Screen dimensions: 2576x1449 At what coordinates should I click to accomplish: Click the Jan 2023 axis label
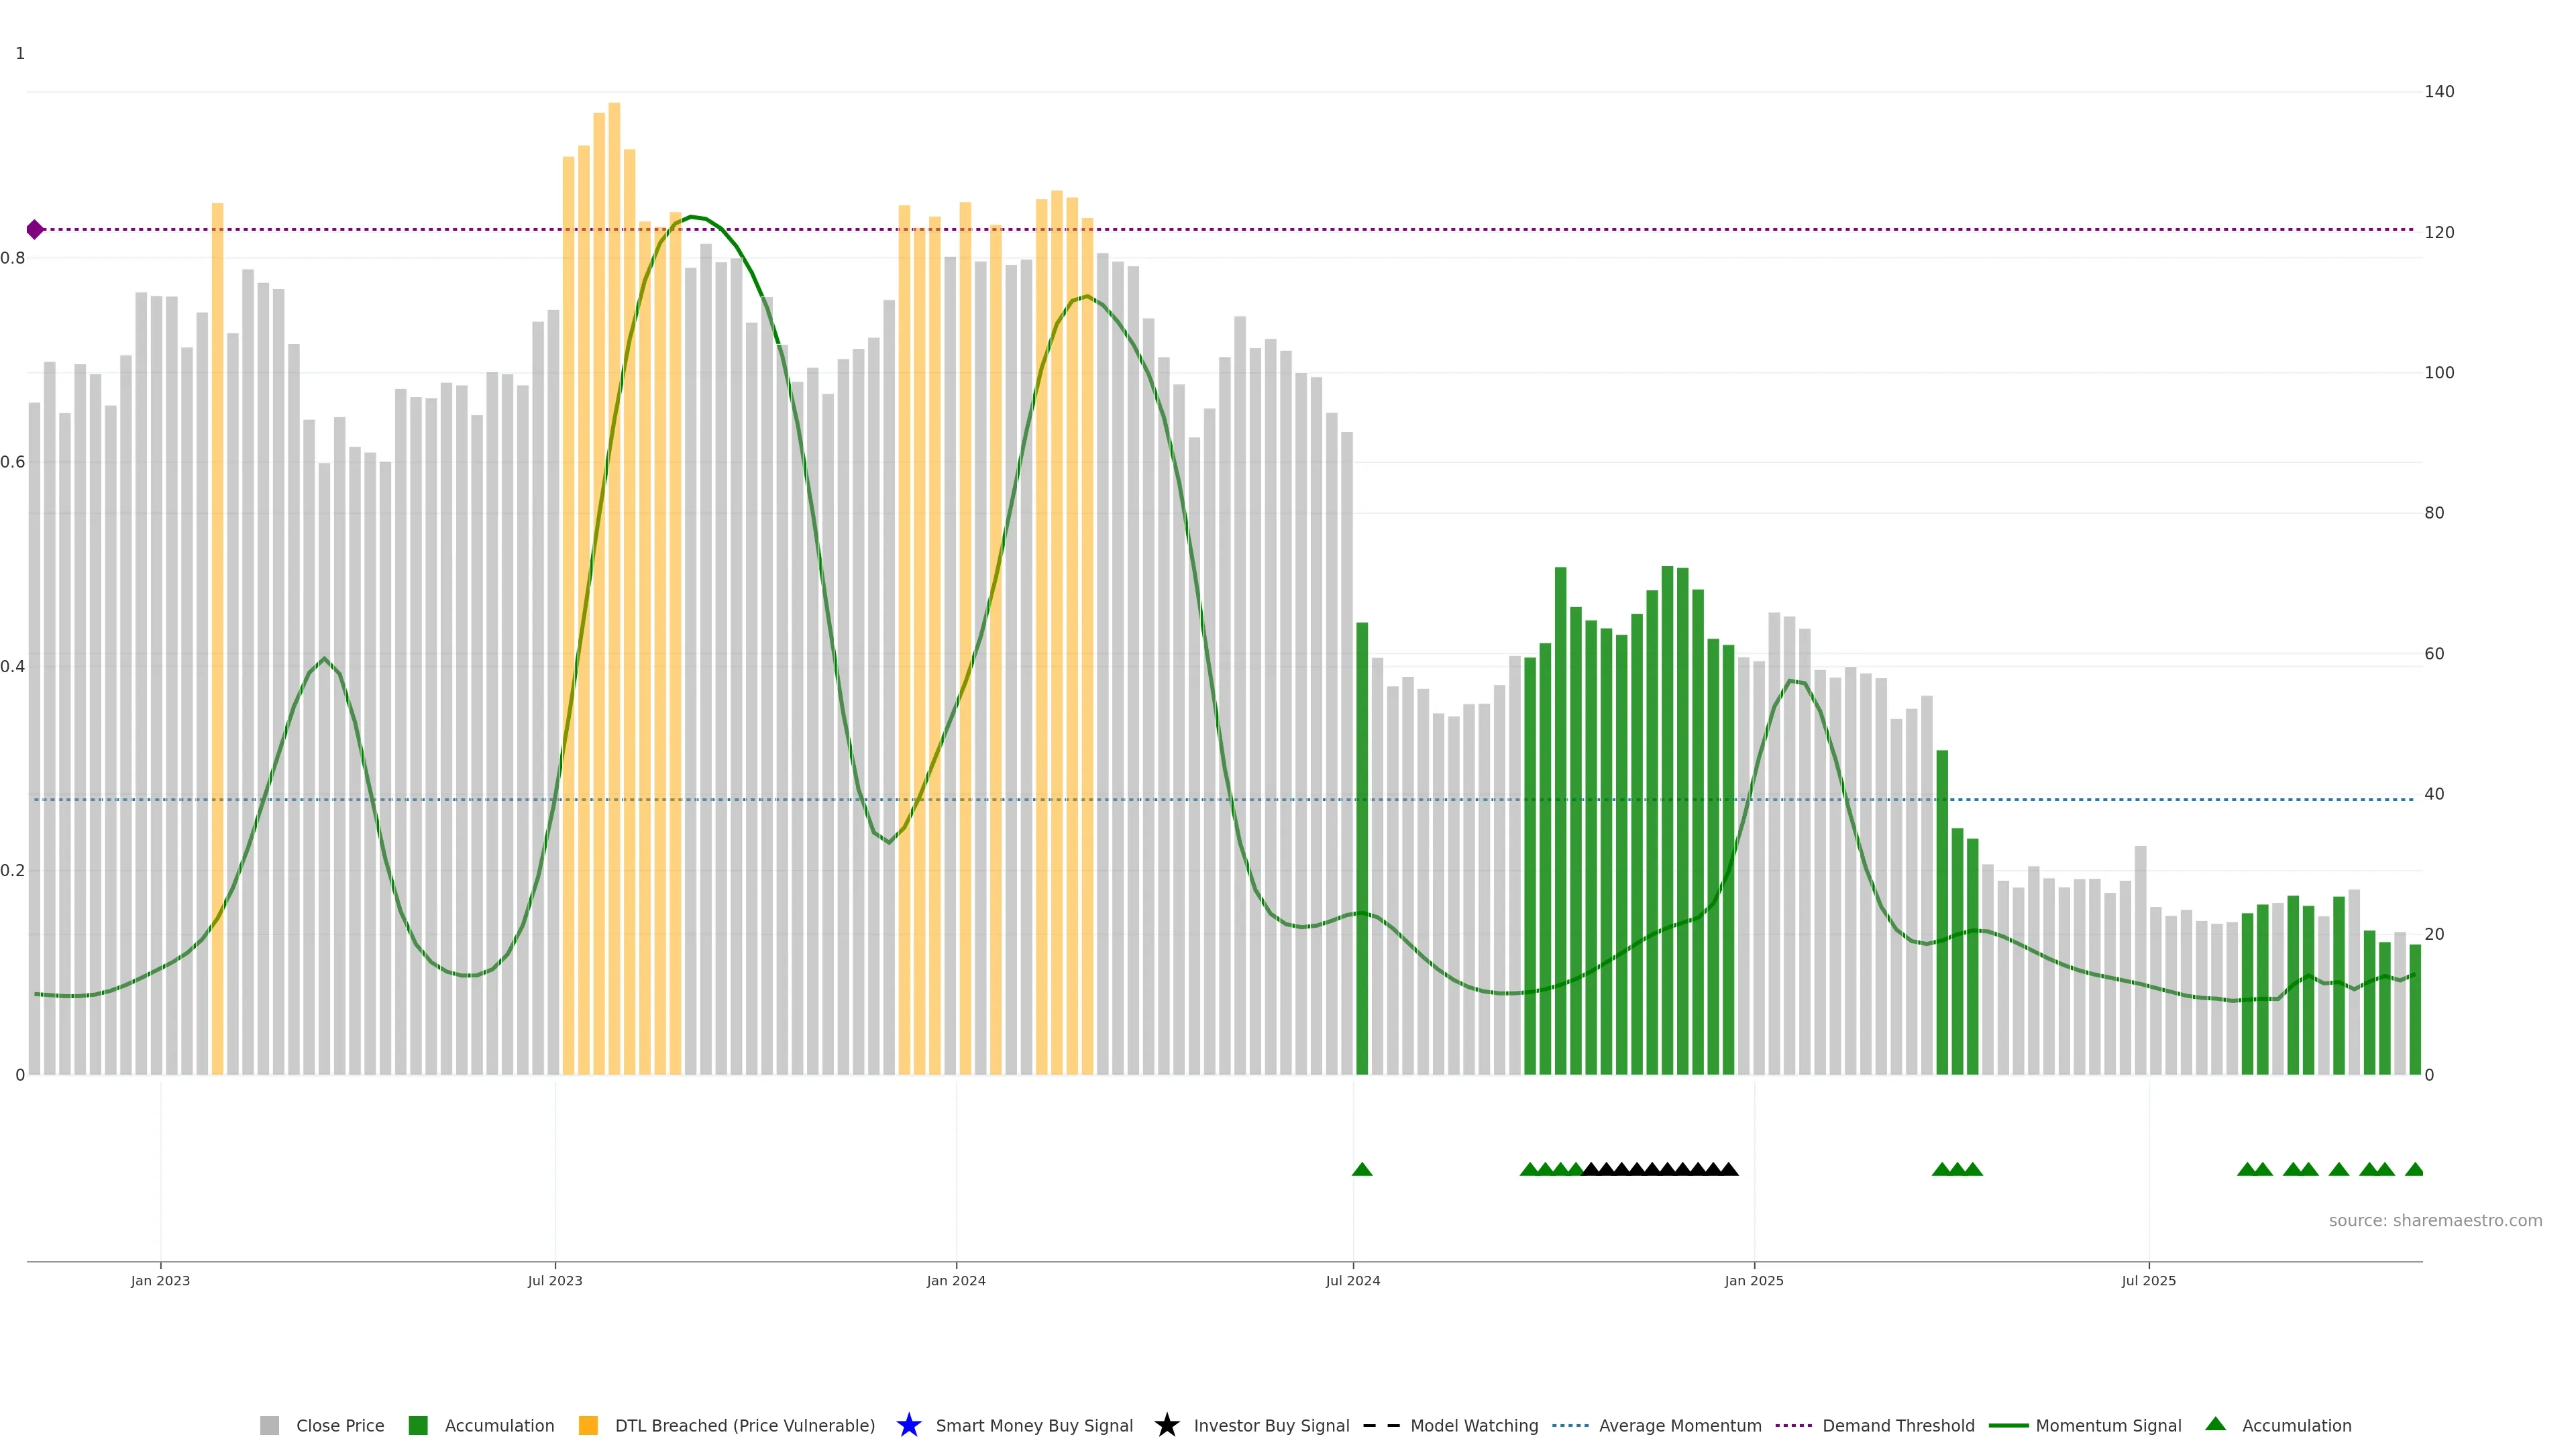click(160, 1280)
